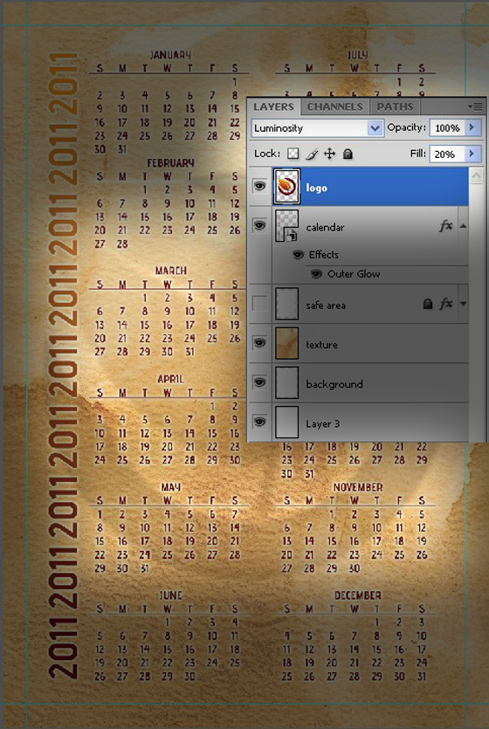Hide the texture layer
This screenshot has height=729, width=489.
click(260, 343)
